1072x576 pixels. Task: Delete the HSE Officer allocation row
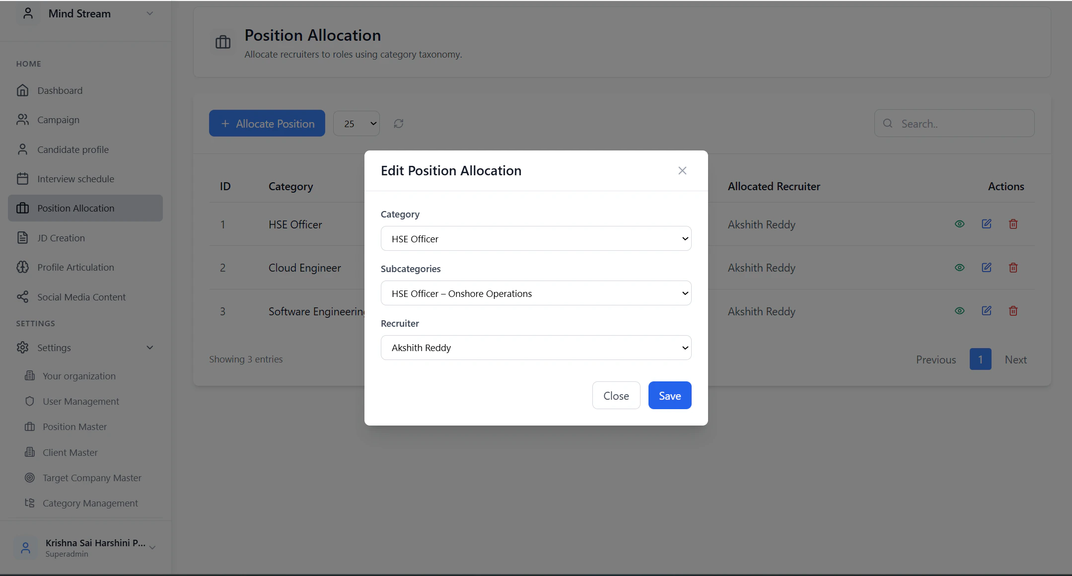[x=1013, y=224]
